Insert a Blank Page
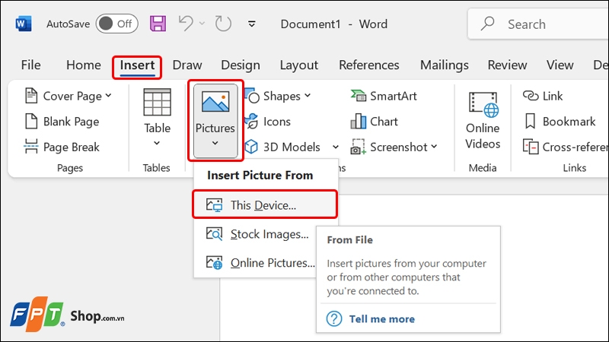This screenshot has width=609, height=342. [62, 122]
